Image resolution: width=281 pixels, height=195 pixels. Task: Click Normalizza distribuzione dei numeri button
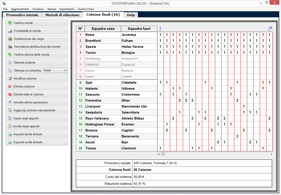pos(37,47)
